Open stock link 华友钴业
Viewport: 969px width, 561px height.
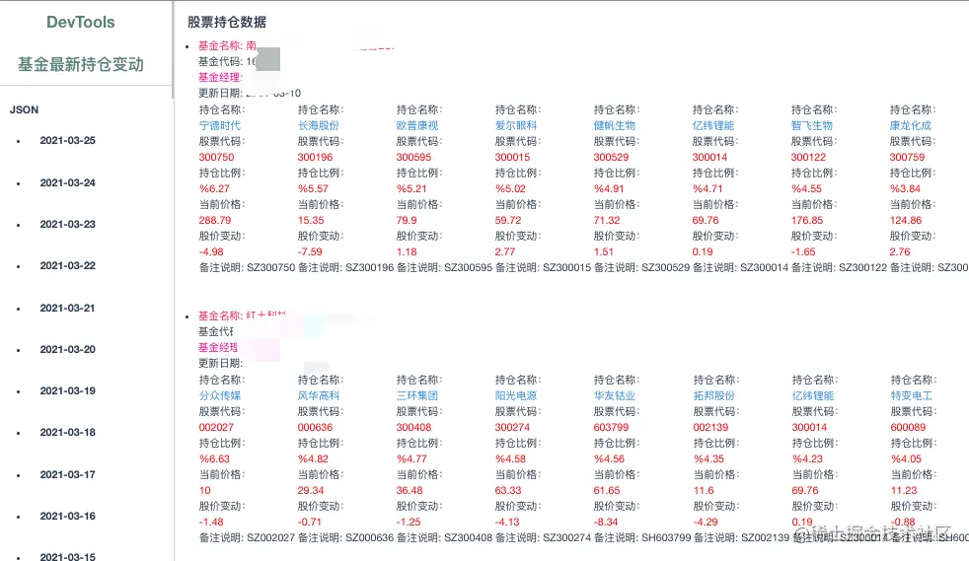[x=615, y=395]
